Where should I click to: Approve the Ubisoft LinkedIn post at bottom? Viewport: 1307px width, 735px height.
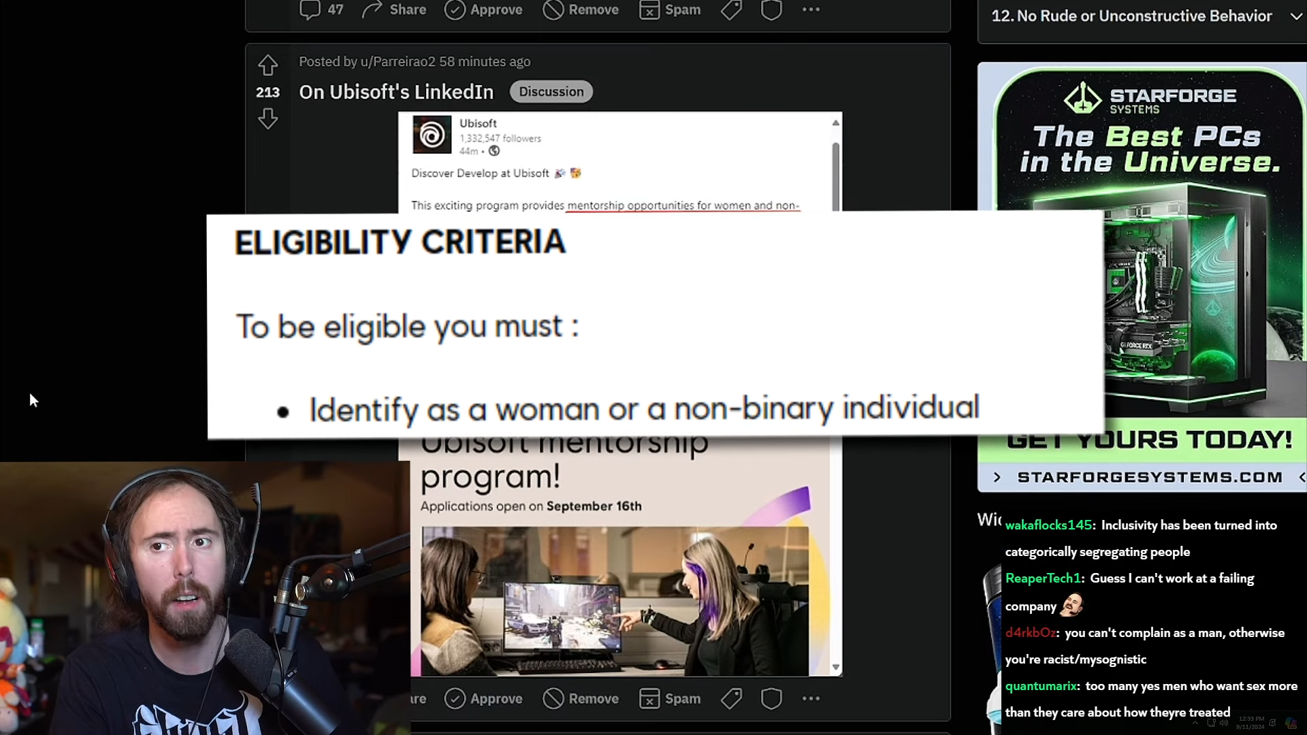click(483, 698)
